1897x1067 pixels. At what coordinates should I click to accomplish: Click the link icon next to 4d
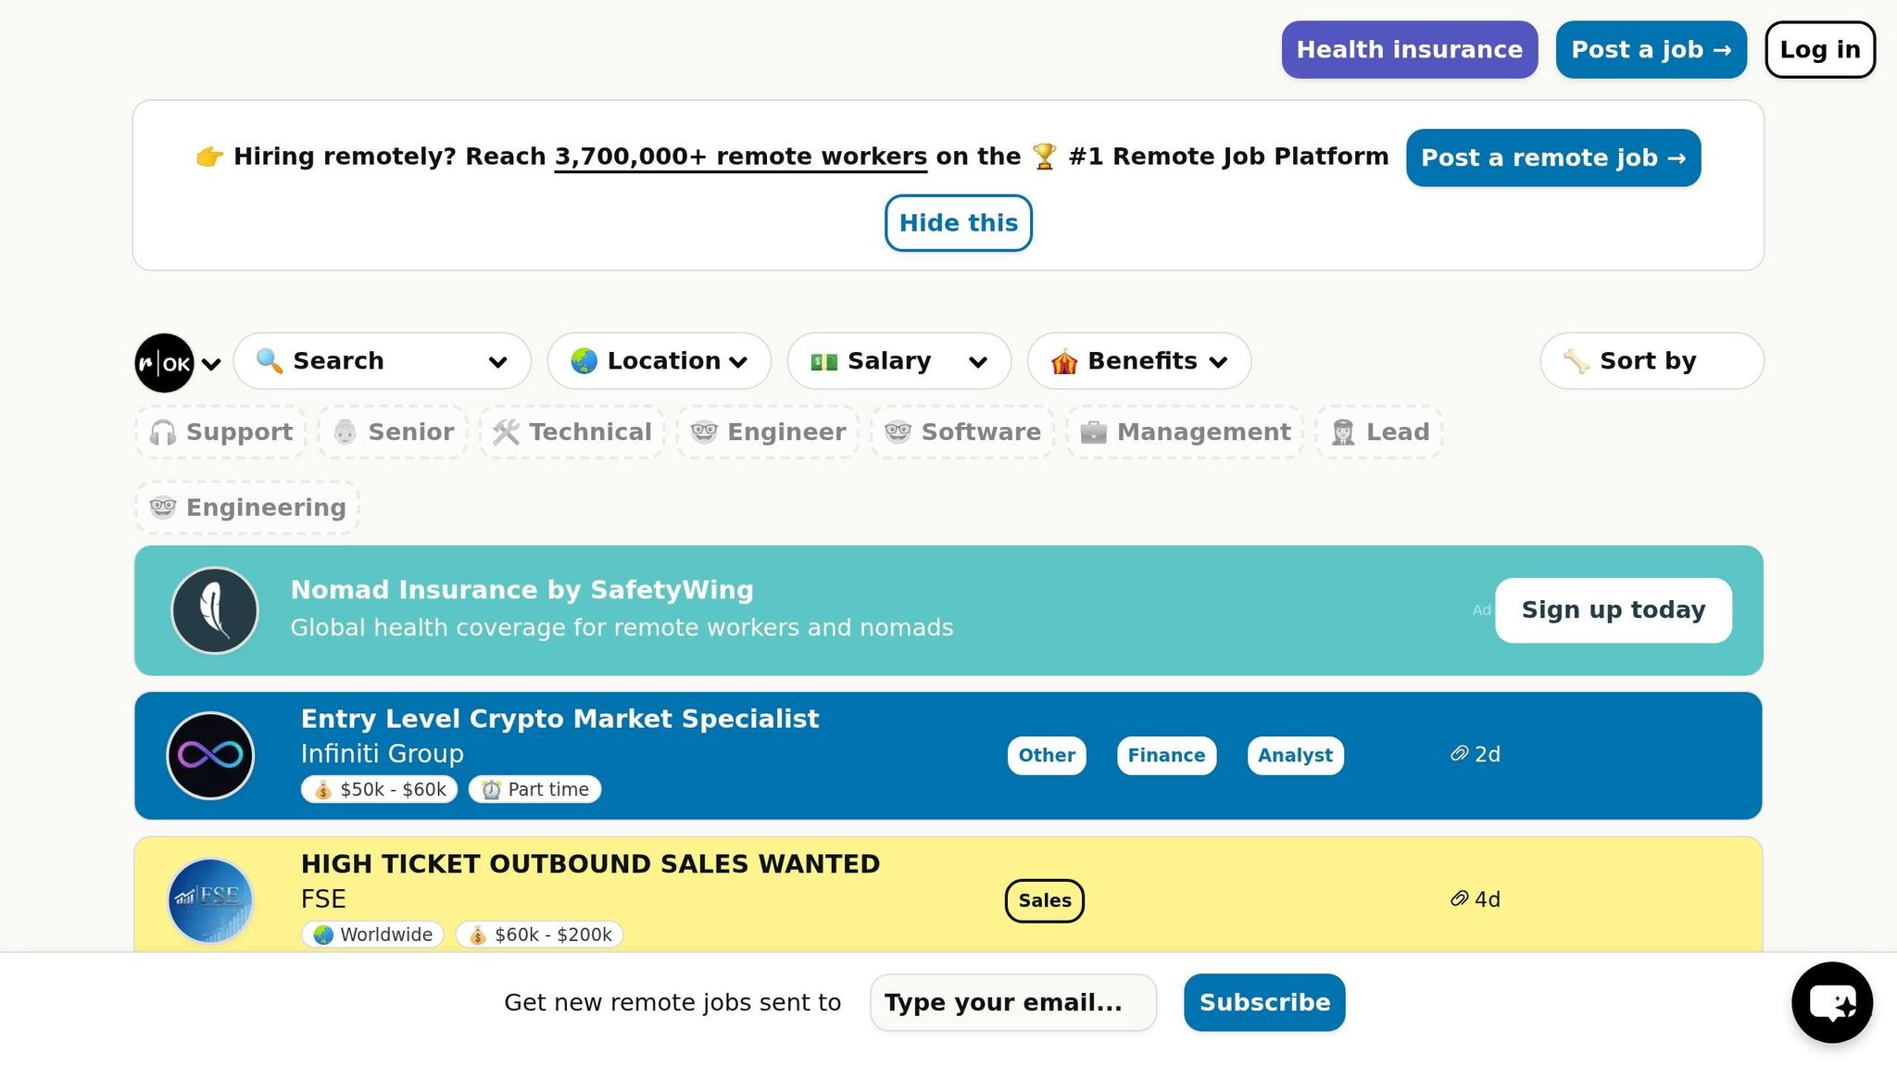[x=1459, y=898]
